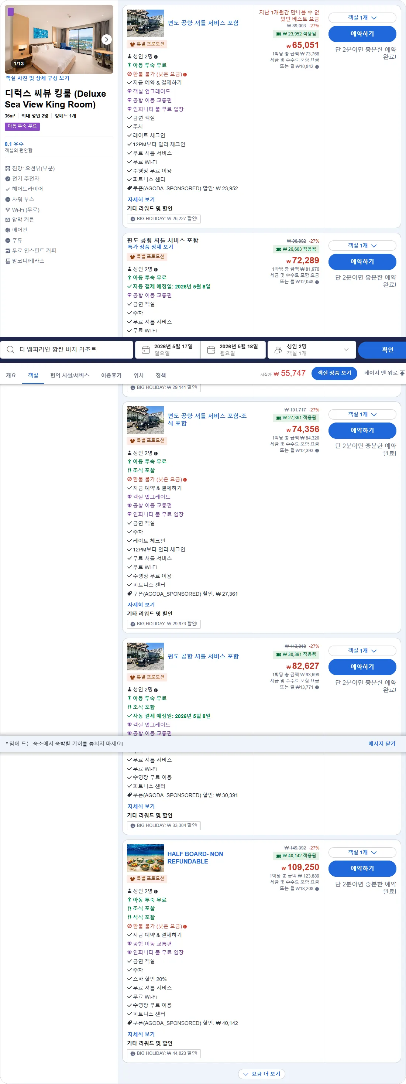
Task: Show next room photo with arrow button
Action: click(107, 40)
